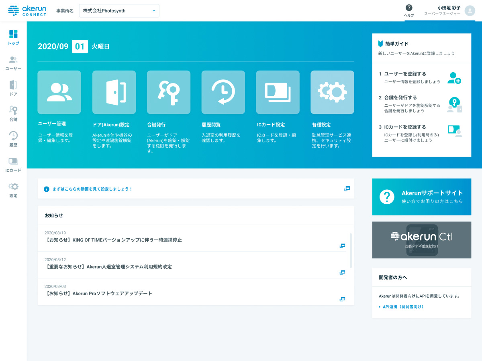Image resolution: width=482 pixels, height=361 pixels.
Task: Click the お知らせ list scrollbar
Action: click(351, 250)
